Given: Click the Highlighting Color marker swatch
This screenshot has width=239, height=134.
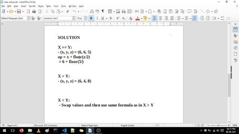Looking at the screenshot, I should coord(145,18).
